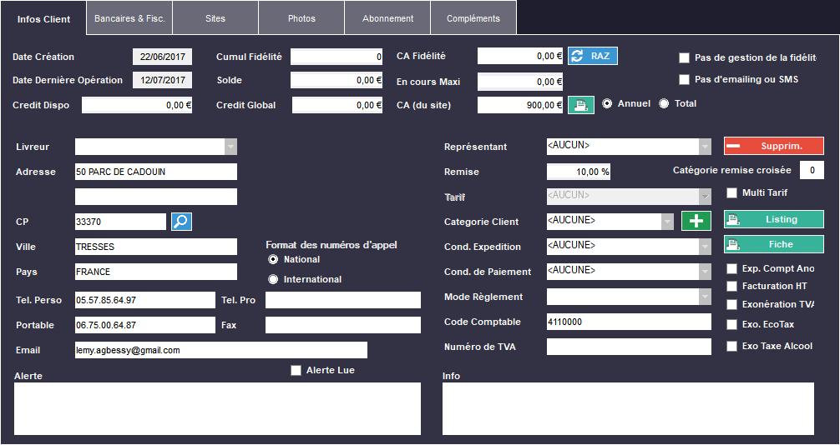
Task: Add a new client category with plus icon
Action: (x=695, y=221)
